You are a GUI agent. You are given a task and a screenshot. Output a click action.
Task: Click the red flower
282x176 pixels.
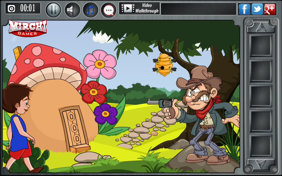point(93,92)
